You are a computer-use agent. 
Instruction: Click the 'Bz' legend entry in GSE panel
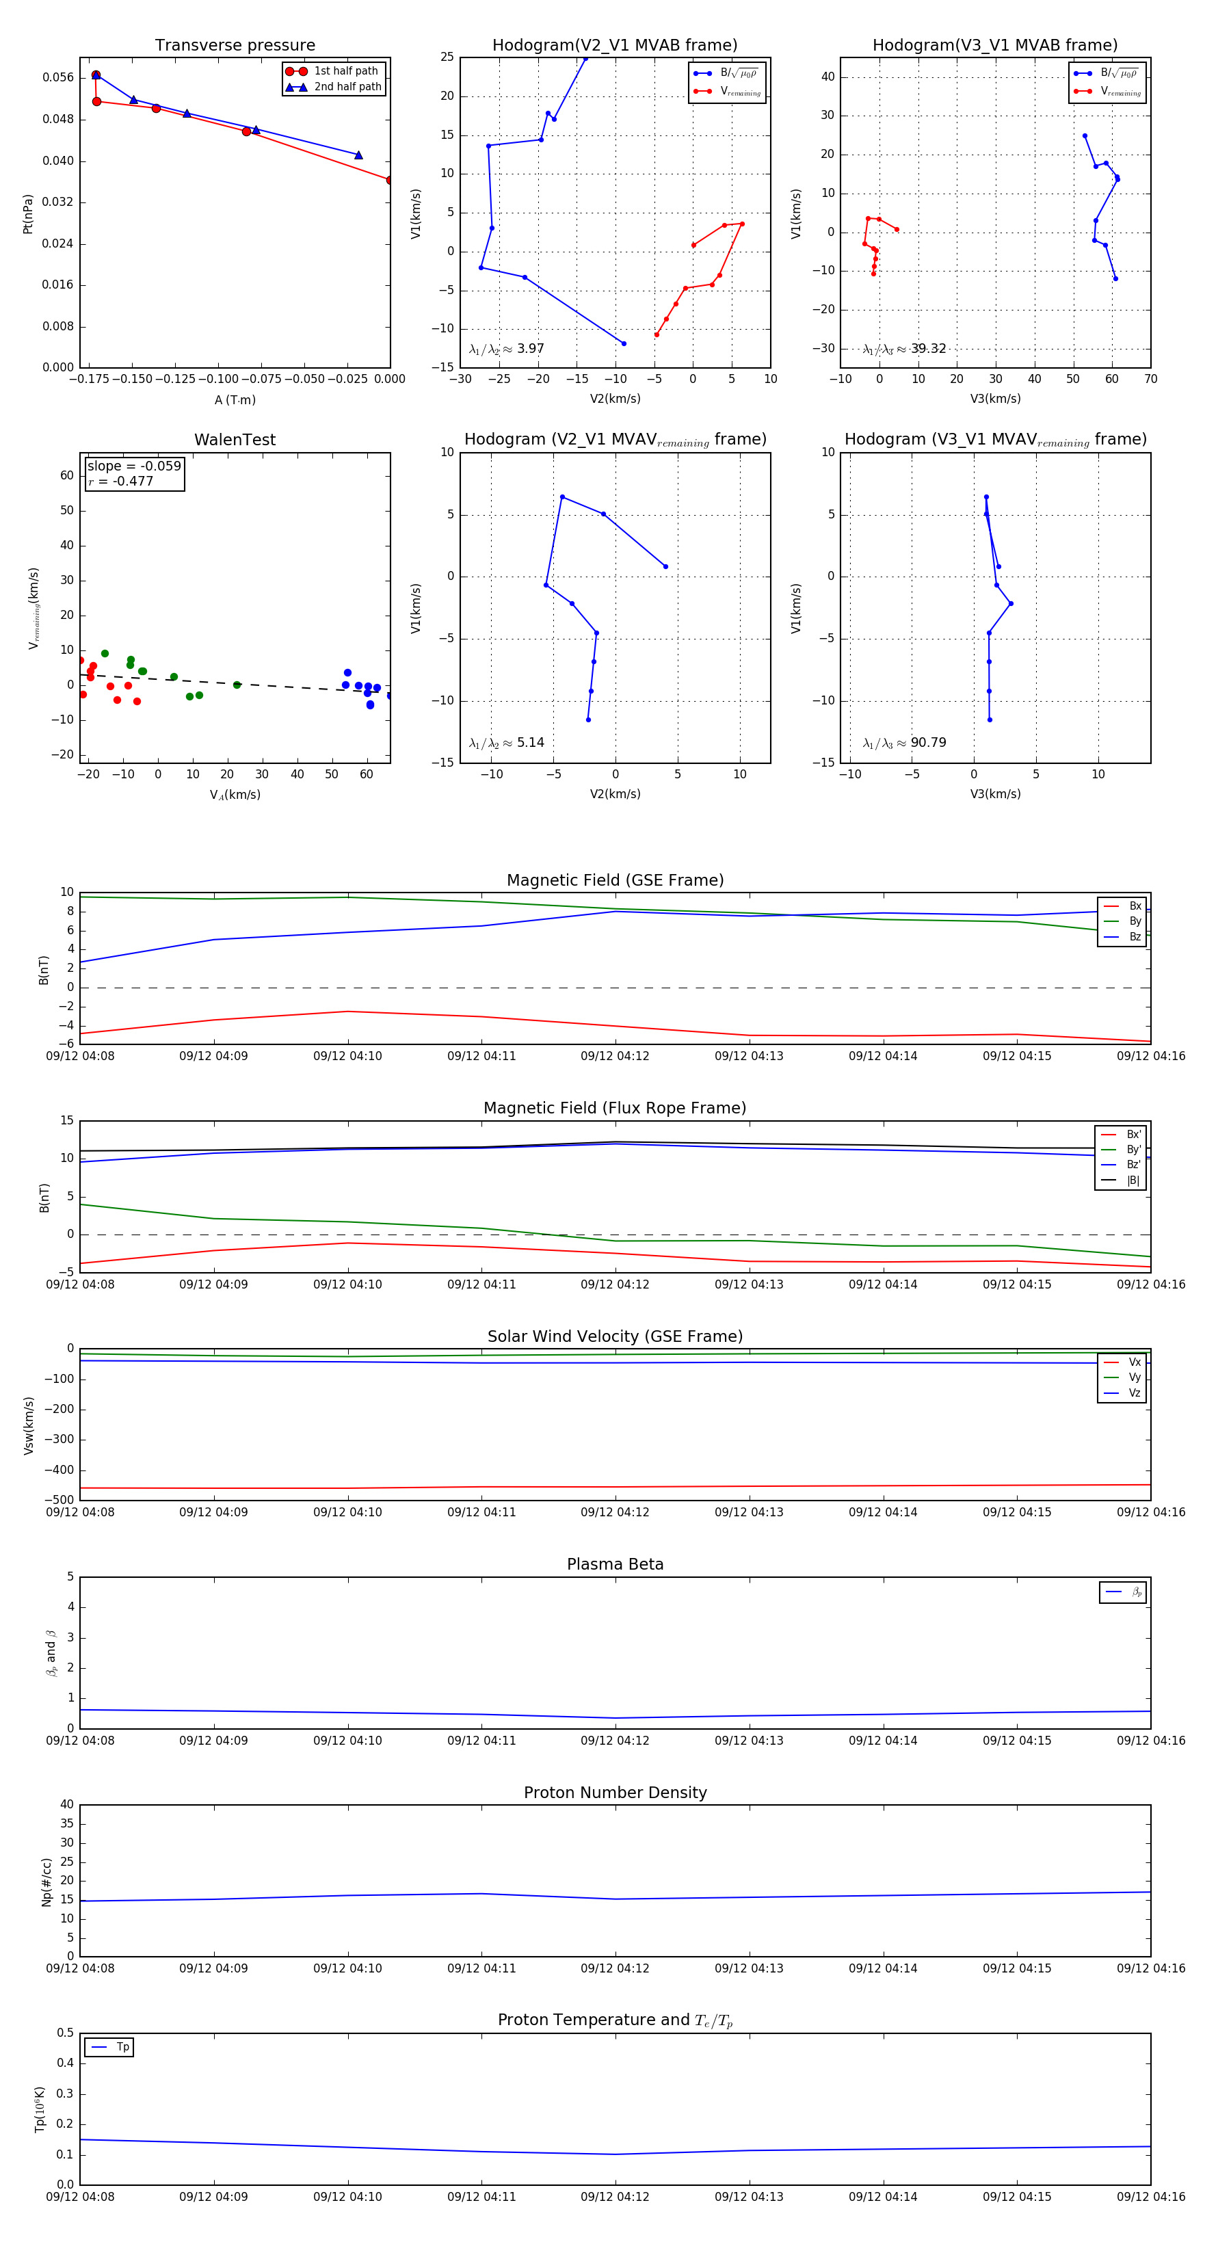[x=1122, y=936]
